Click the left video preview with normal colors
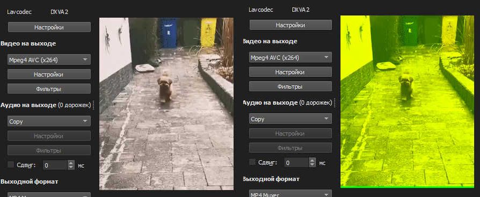 click(x=166, y=104)
